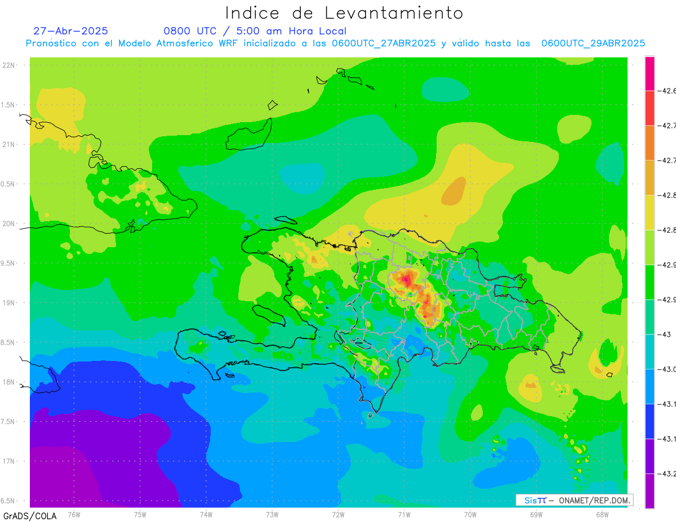The image size is (676, 522).
Task: Click the 6.5N latitude tick label
Action: tap(8, 501)
